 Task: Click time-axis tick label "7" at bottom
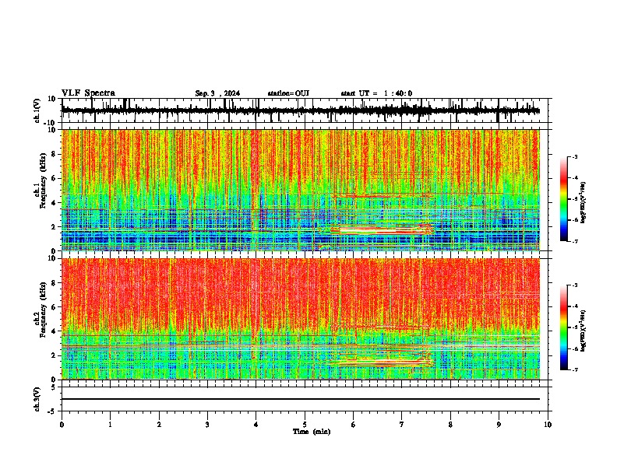click(x=402, y=425)
